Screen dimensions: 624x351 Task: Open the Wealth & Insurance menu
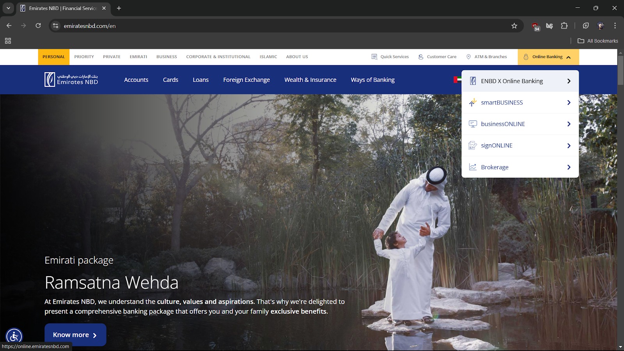[310, 80]
